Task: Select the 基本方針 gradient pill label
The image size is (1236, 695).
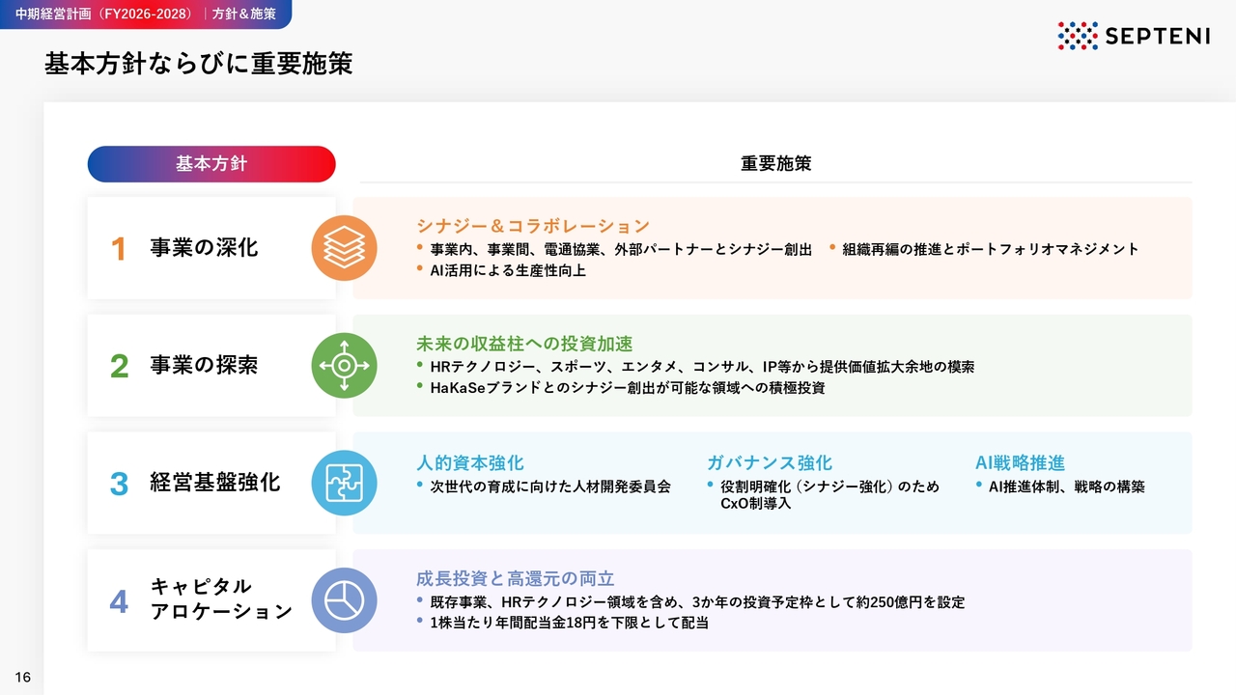Action: tap(211, 164)
